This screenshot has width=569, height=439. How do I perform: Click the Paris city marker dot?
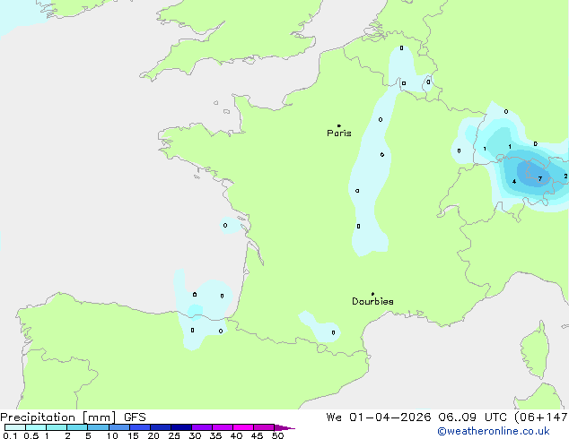[339, 125]
